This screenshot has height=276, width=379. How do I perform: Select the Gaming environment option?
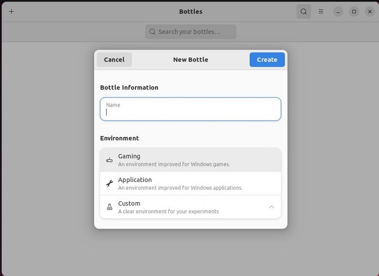[x=191, y=160]
